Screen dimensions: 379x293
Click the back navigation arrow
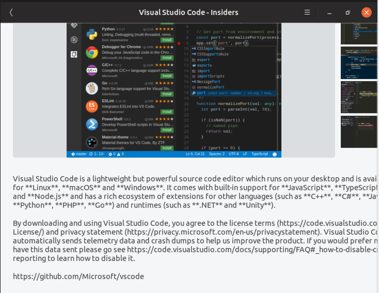point(11,12)
